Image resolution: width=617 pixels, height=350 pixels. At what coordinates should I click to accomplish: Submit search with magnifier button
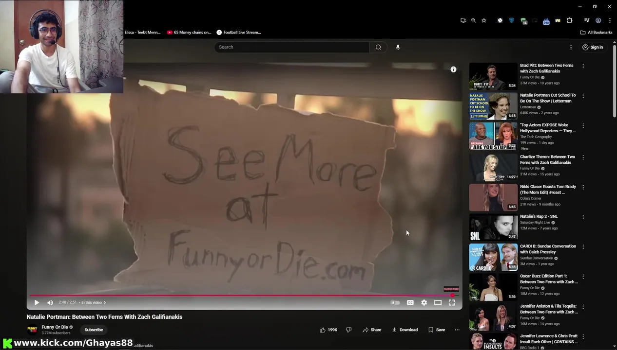(x=378, y=47)
